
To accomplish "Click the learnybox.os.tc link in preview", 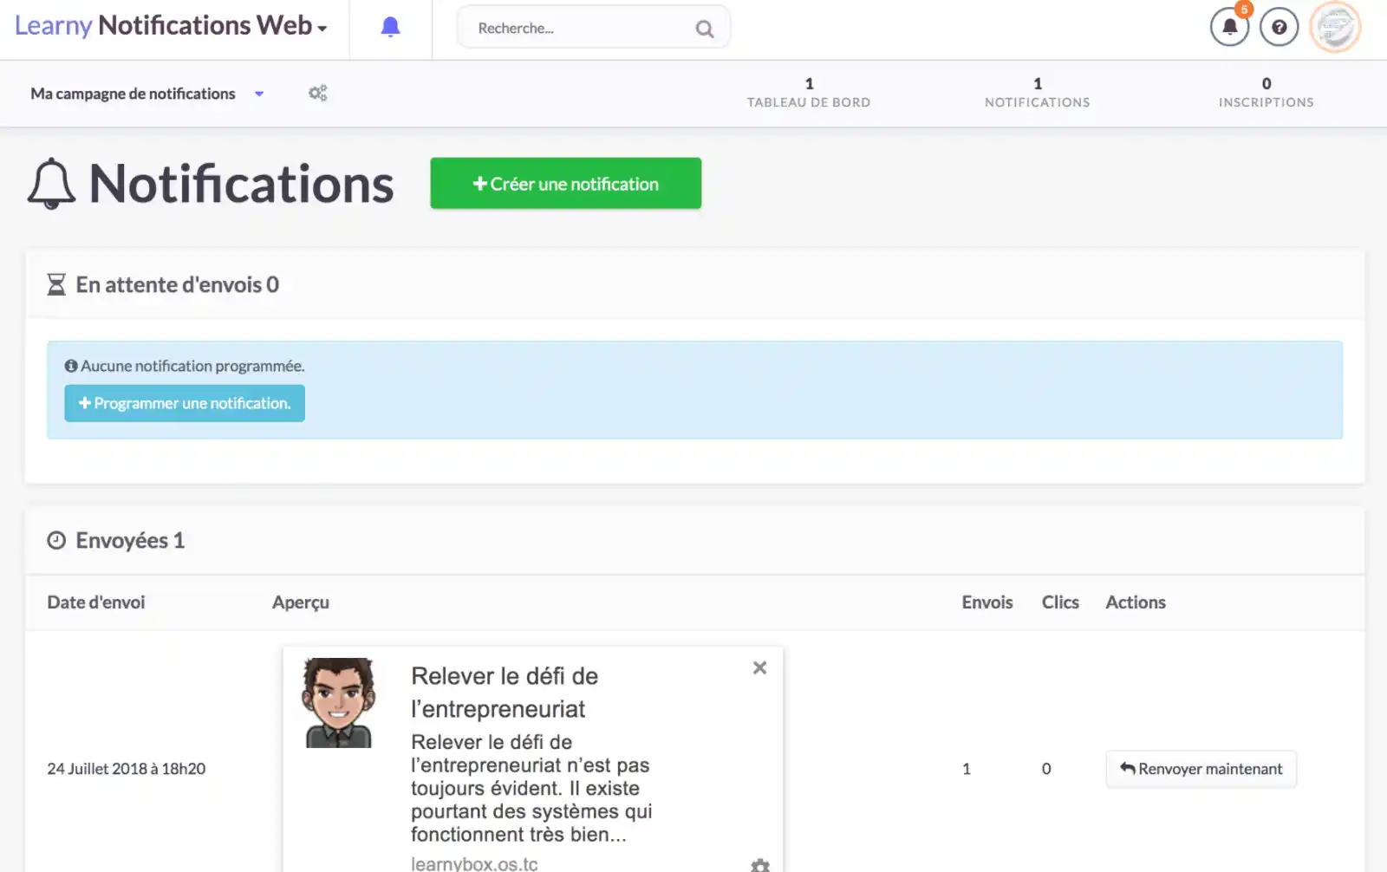I will click(474, 863).
